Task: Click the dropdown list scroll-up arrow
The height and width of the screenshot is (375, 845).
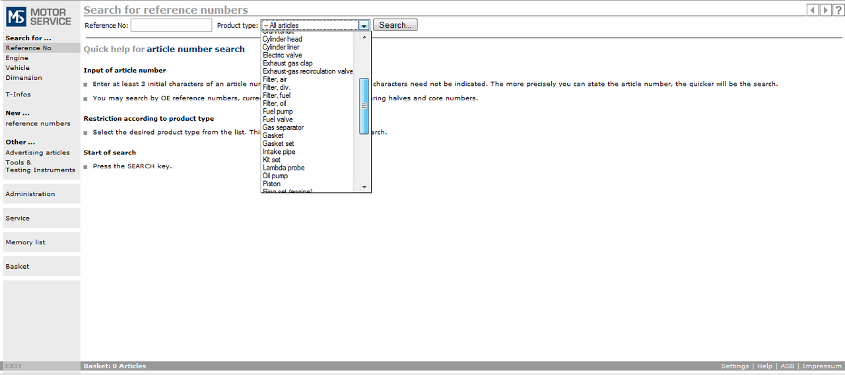Action: [364, 37]
